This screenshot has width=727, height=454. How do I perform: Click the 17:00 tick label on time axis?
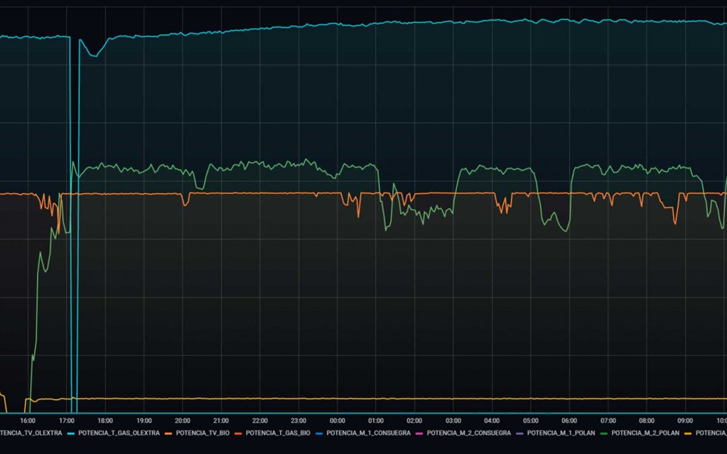[67, 420]
